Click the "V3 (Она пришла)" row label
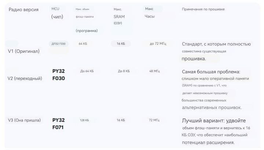This screenshot has height=150, width=264. (x=24, y=120)
